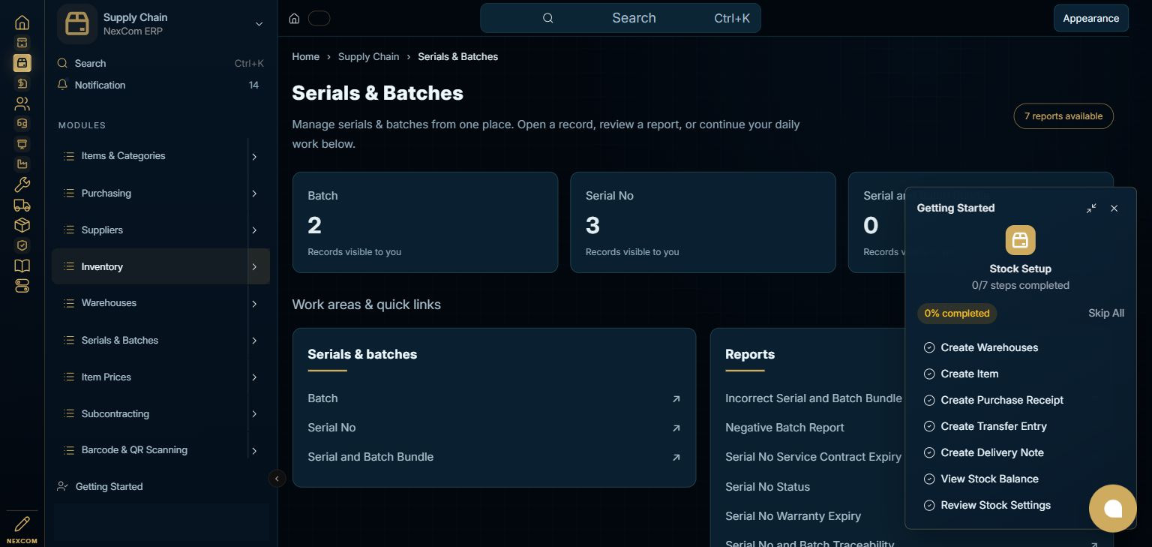Open the open-book icon in the rail
This screenshot has width=1152, height=547.
click(22, 266)
